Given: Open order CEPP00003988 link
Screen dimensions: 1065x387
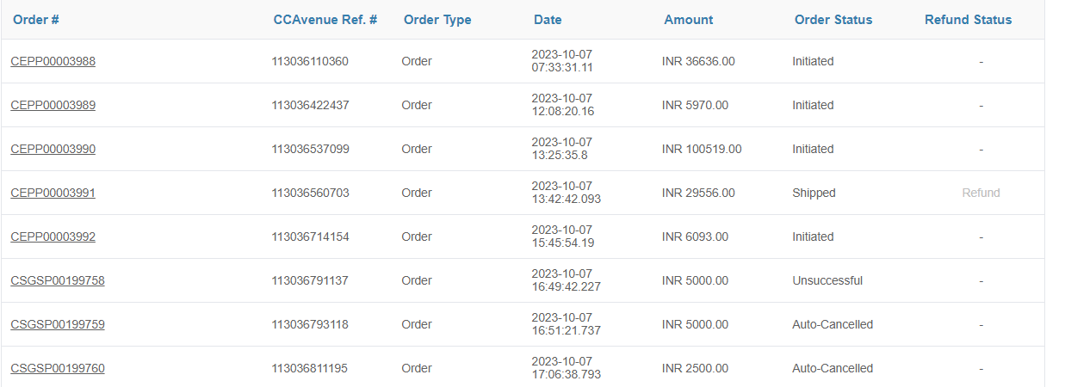Looking at the screenshot, I should 53,61.
